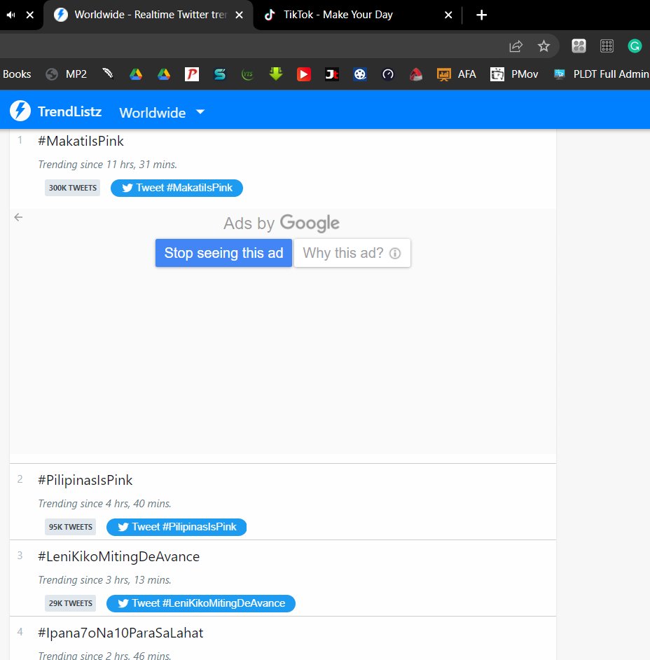The image size is (650, 660).
Task: Open the Grammarly extension icon
Action: tap(635, 46)
